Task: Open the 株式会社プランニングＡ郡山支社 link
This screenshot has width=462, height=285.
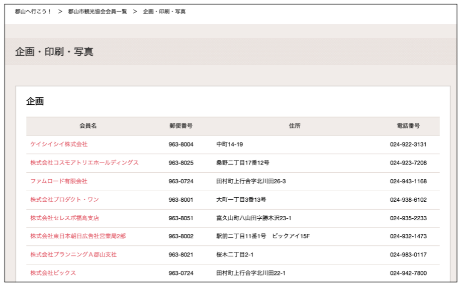Action: click(x=73, y=255)
